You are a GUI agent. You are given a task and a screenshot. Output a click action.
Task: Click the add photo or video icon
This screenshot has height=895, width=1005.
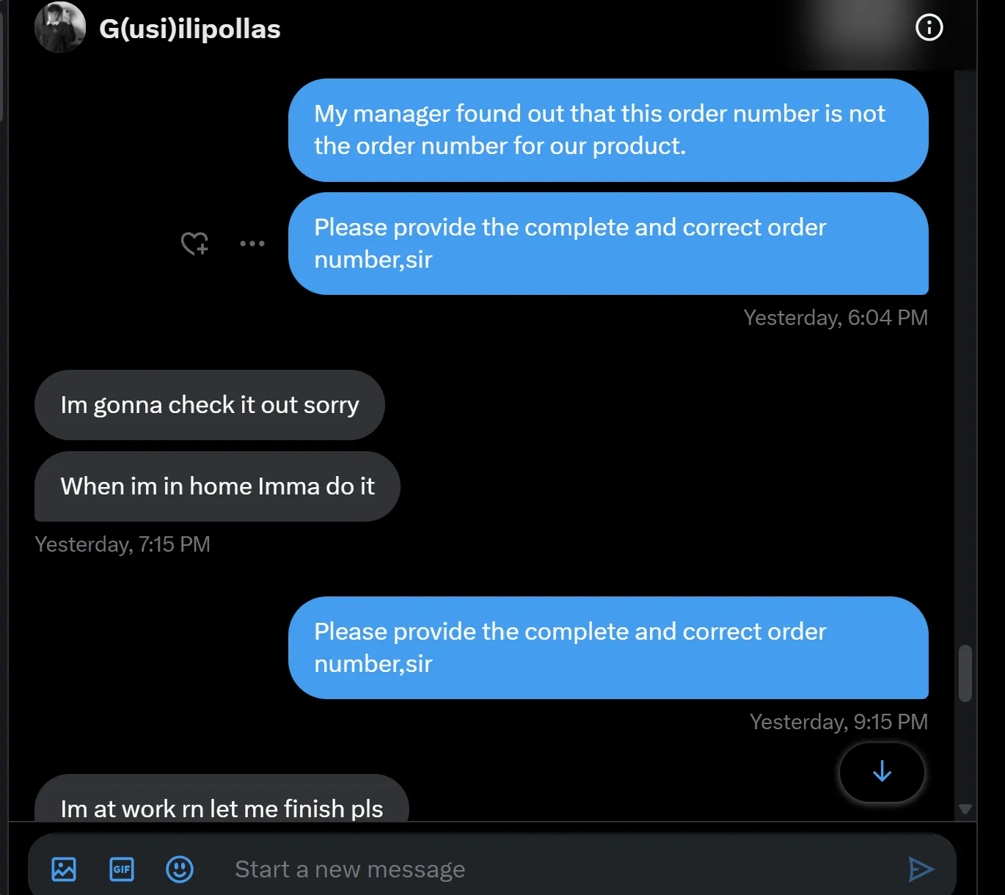pyautogui.click(x=64, y=869)
